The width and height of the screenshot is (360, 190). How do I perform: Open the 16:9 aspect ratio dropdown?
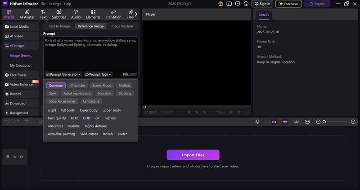(220, 113)
